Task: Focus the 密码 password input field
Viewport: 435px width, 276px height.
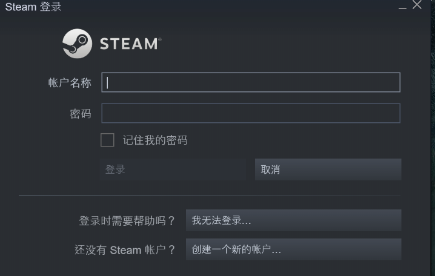Action: (251, 113)
